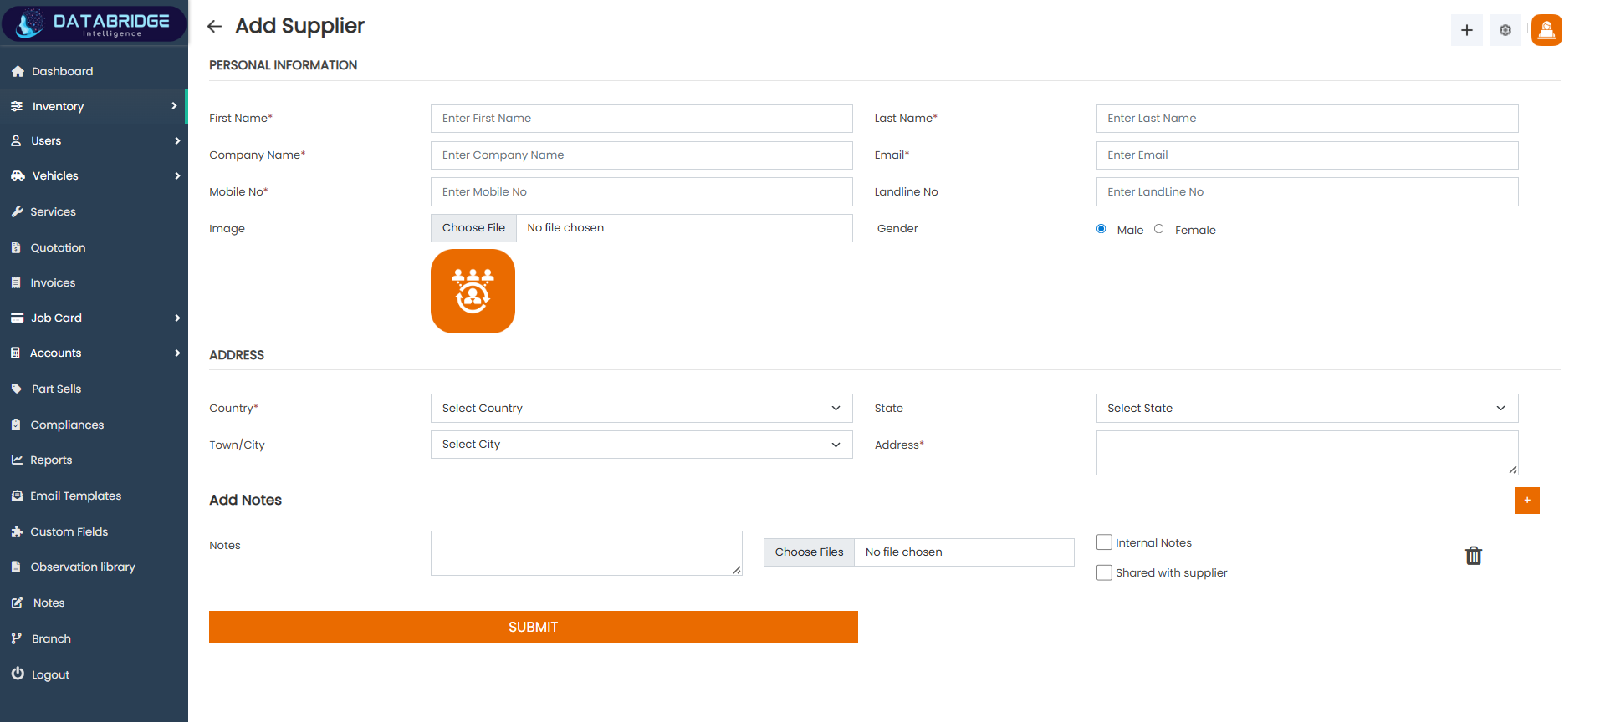
Task: Select the Male gender radio button
Action: pos(1102,229)
